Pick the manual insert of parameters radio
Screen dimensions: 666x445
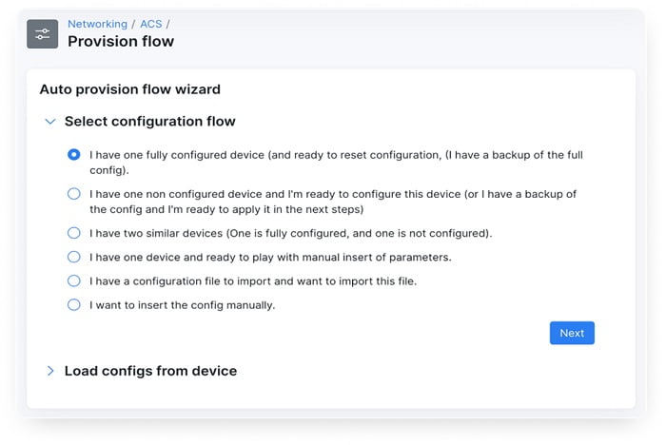point(73,257)
